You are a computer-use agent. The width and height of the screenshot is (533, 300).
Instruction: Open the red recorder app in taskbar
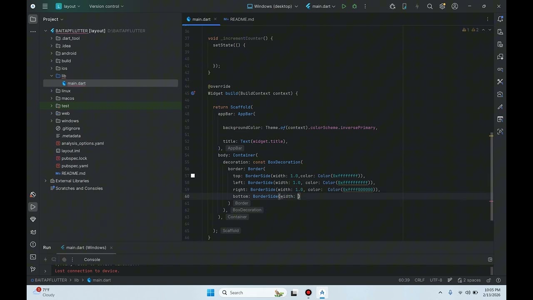pyautogui.click(x=308, y=292)
